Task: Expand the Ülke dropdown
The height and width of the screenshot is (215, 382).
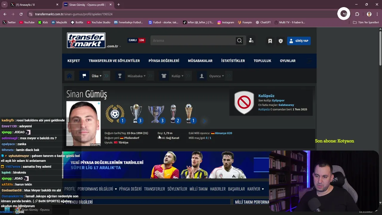Action: pos(97,76)
